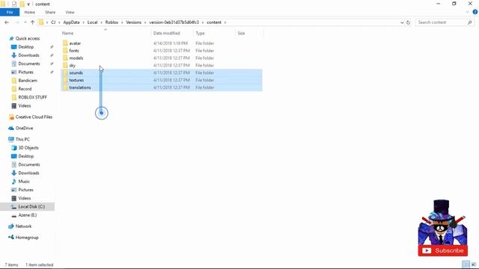The height and width of the screenshot is (269, 479).
Task: Select the textures folder icon
Action: click(x=65, y=80)
